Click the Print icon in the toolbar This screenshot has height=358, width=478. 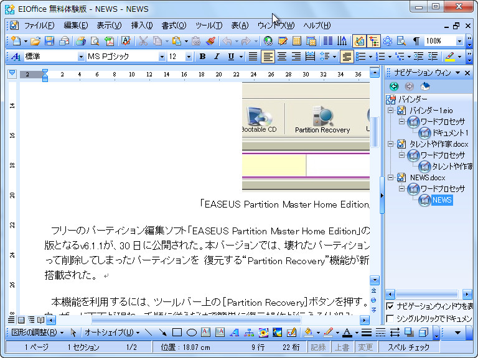click(x=81, y=41)
